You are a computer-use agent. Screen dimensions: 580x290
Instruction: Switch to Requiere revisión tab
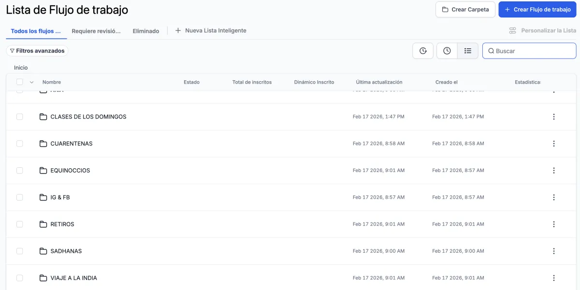[x=96, y=31]
